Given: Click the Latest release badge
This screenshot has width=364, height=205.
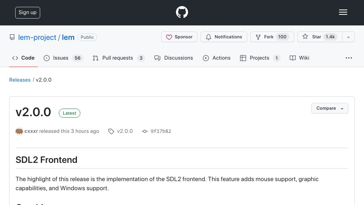Looking at the screenshot, I should click(x=69, y=113).
